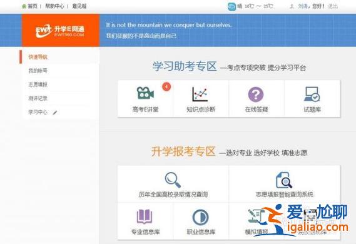356x244 pixels.
Task: Select 学习中心 in the sidebar
Action: 38,112
